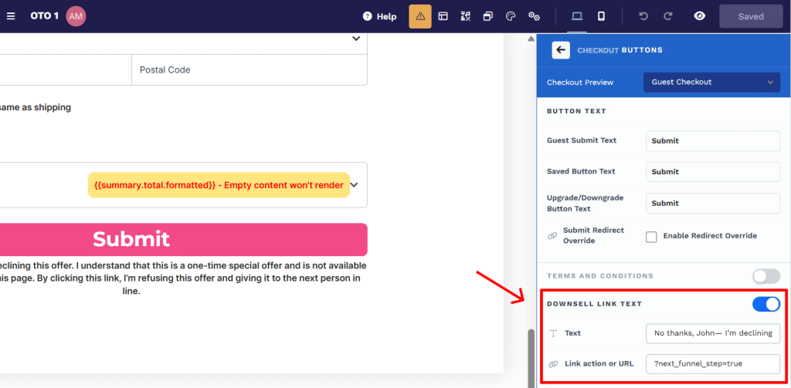This screenshot has height=388, width=791.
Task: Click the Saved Button Text field
Action: [713, 172]
